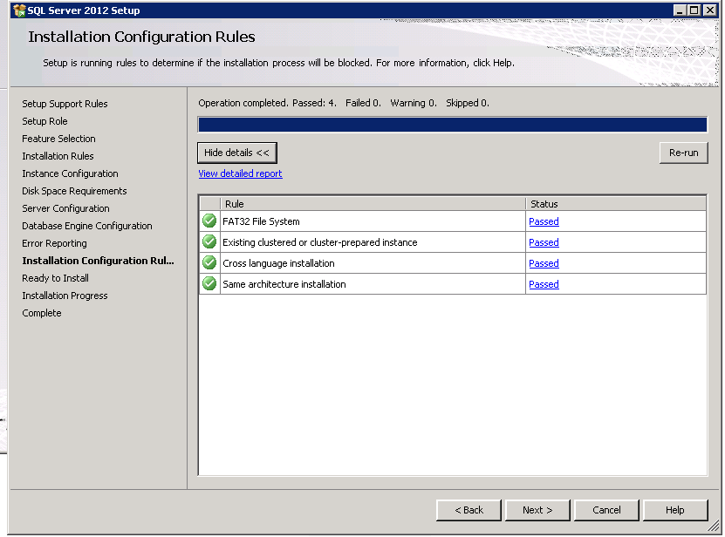Open the Help button
Image resolution: width=725 pixels, height=537 pixels.
click(x=674, y=510)
